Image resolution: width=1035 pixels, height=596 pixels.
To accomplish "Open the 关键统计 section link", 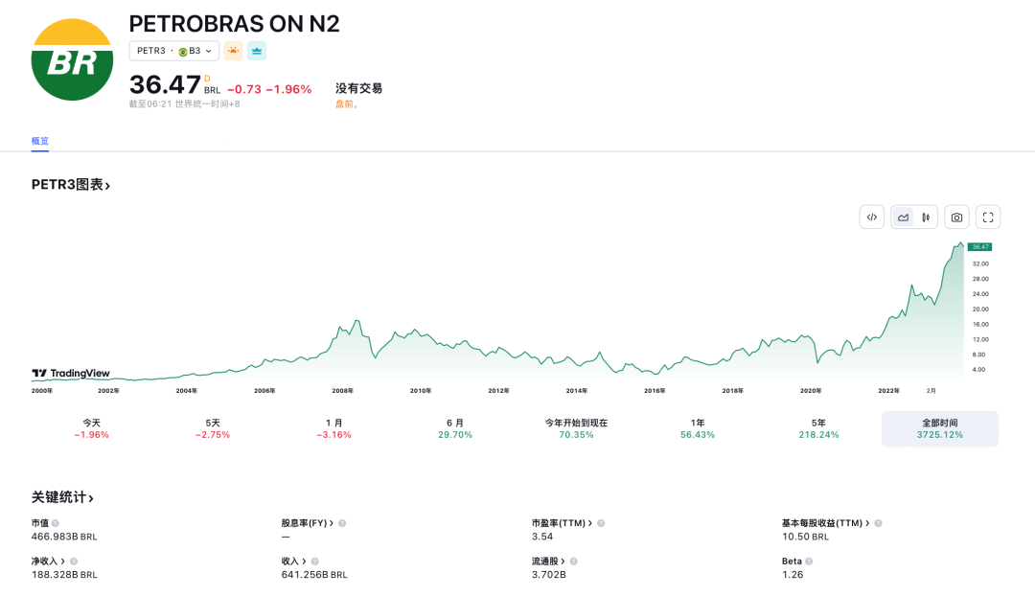I will pos(62,497).
